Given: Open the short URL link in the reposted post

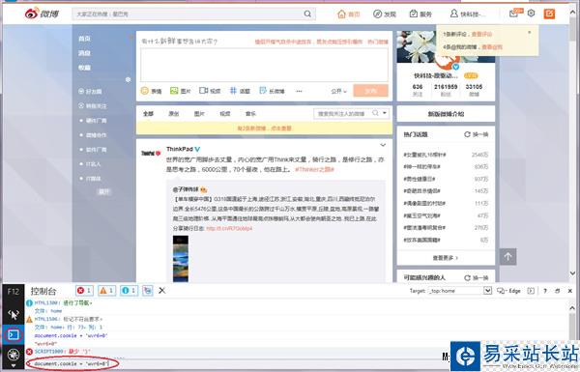Looking at the screenshot, I should pos(229,229).
